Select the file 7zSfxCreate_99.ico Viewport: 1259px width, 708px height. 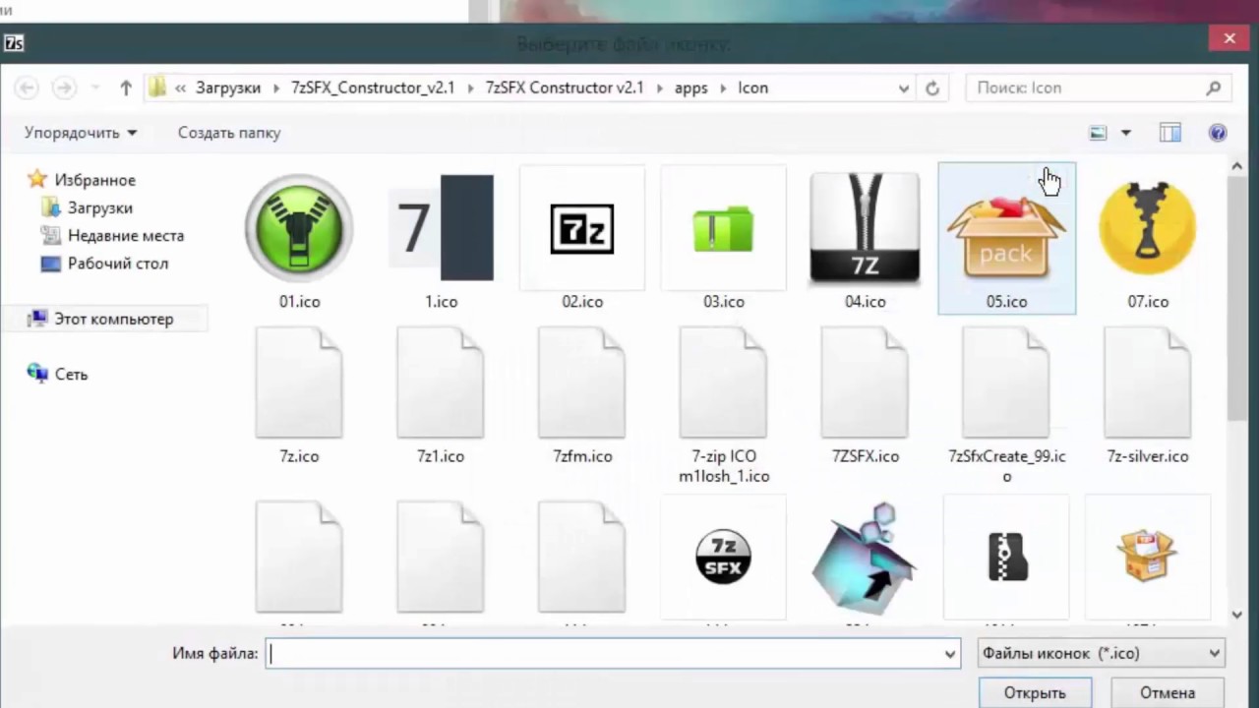pyautogui.click(x=1007, y=405)
